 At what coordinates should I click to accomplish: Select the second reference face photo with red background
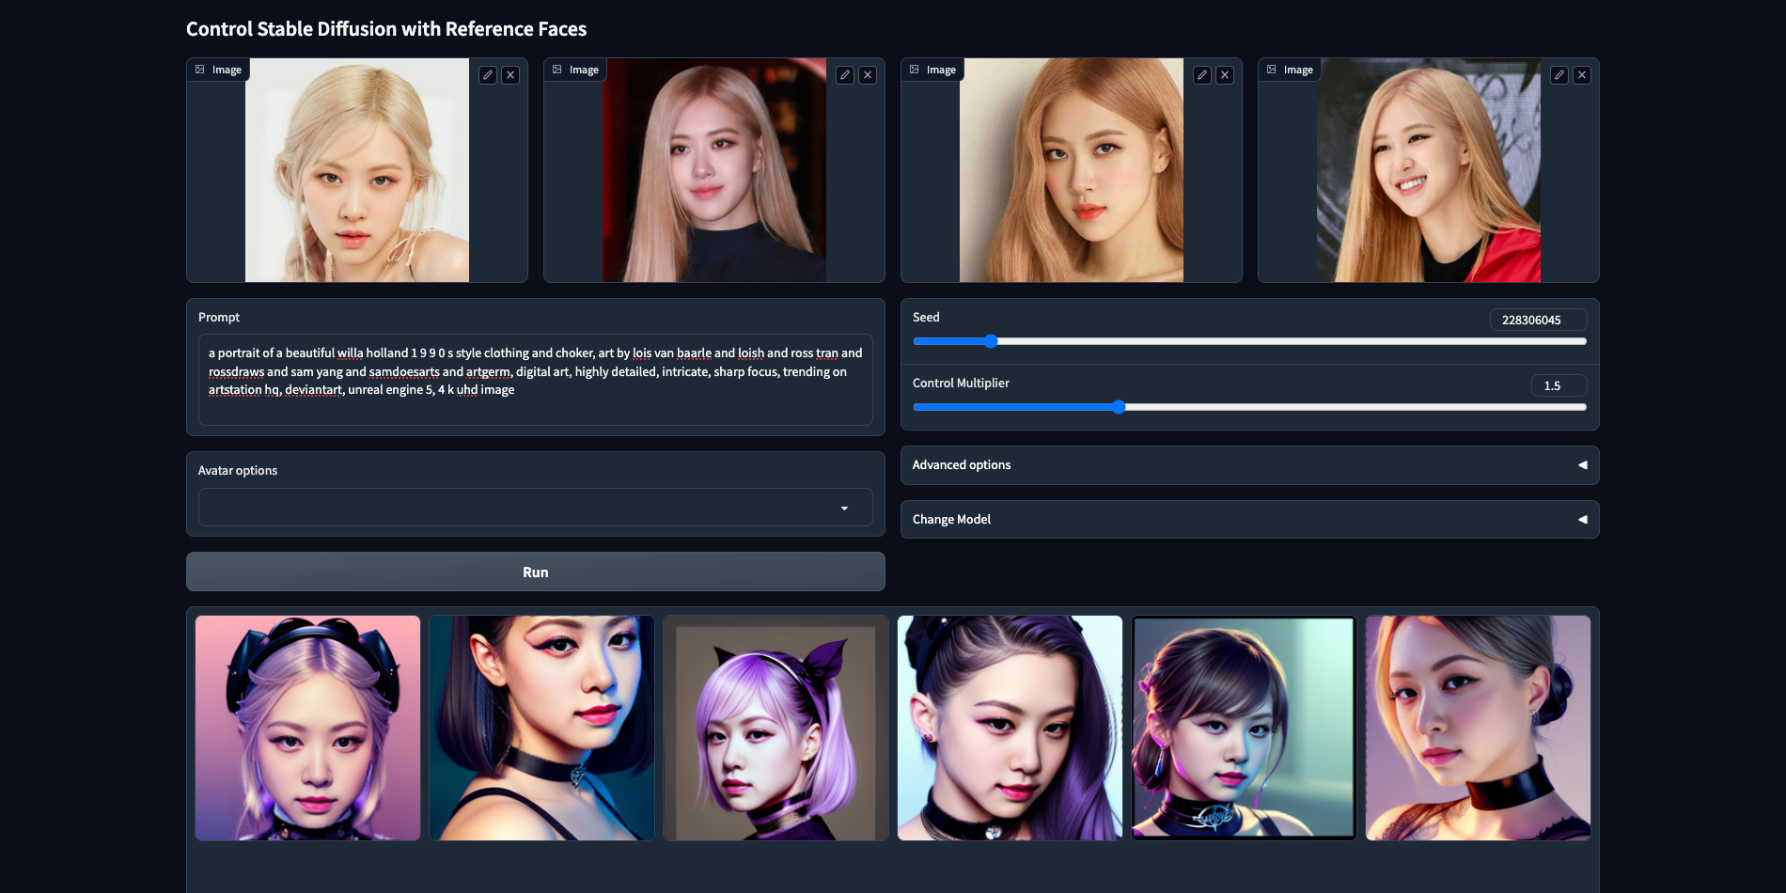click(714, 170)
